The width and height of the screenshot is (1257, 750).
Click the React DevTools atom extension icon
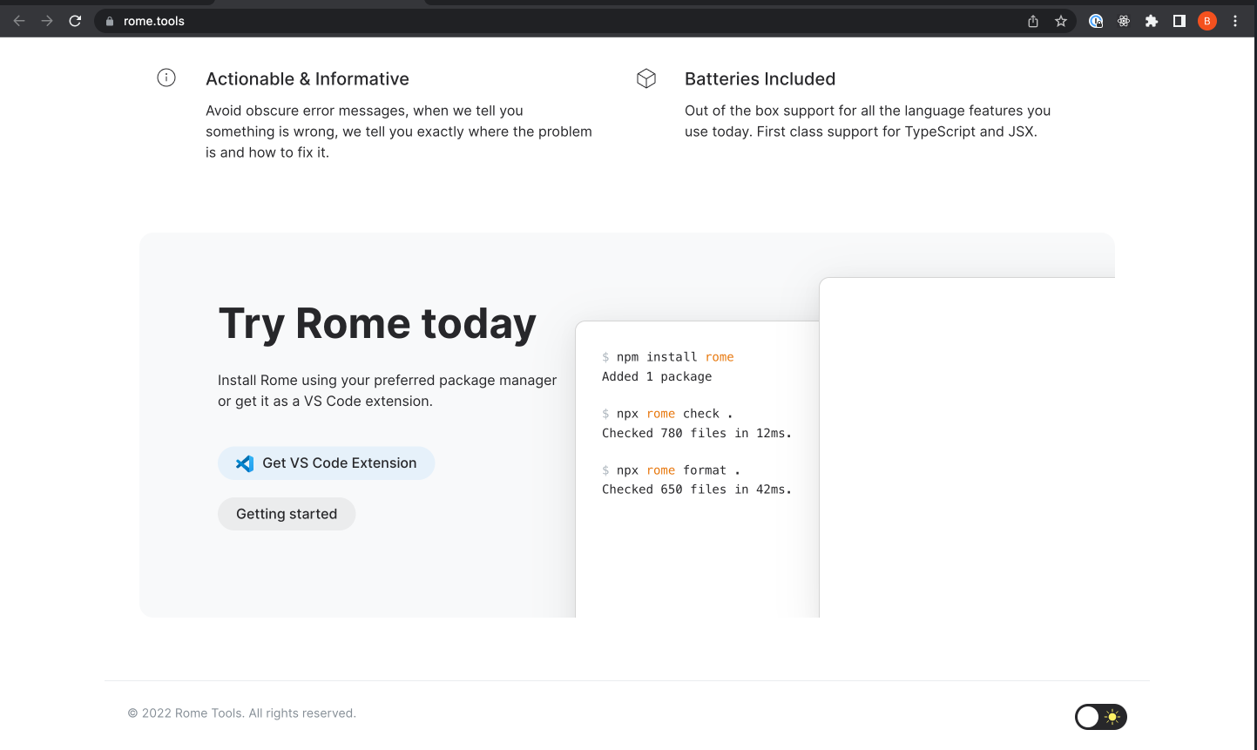pos(1124,20)
